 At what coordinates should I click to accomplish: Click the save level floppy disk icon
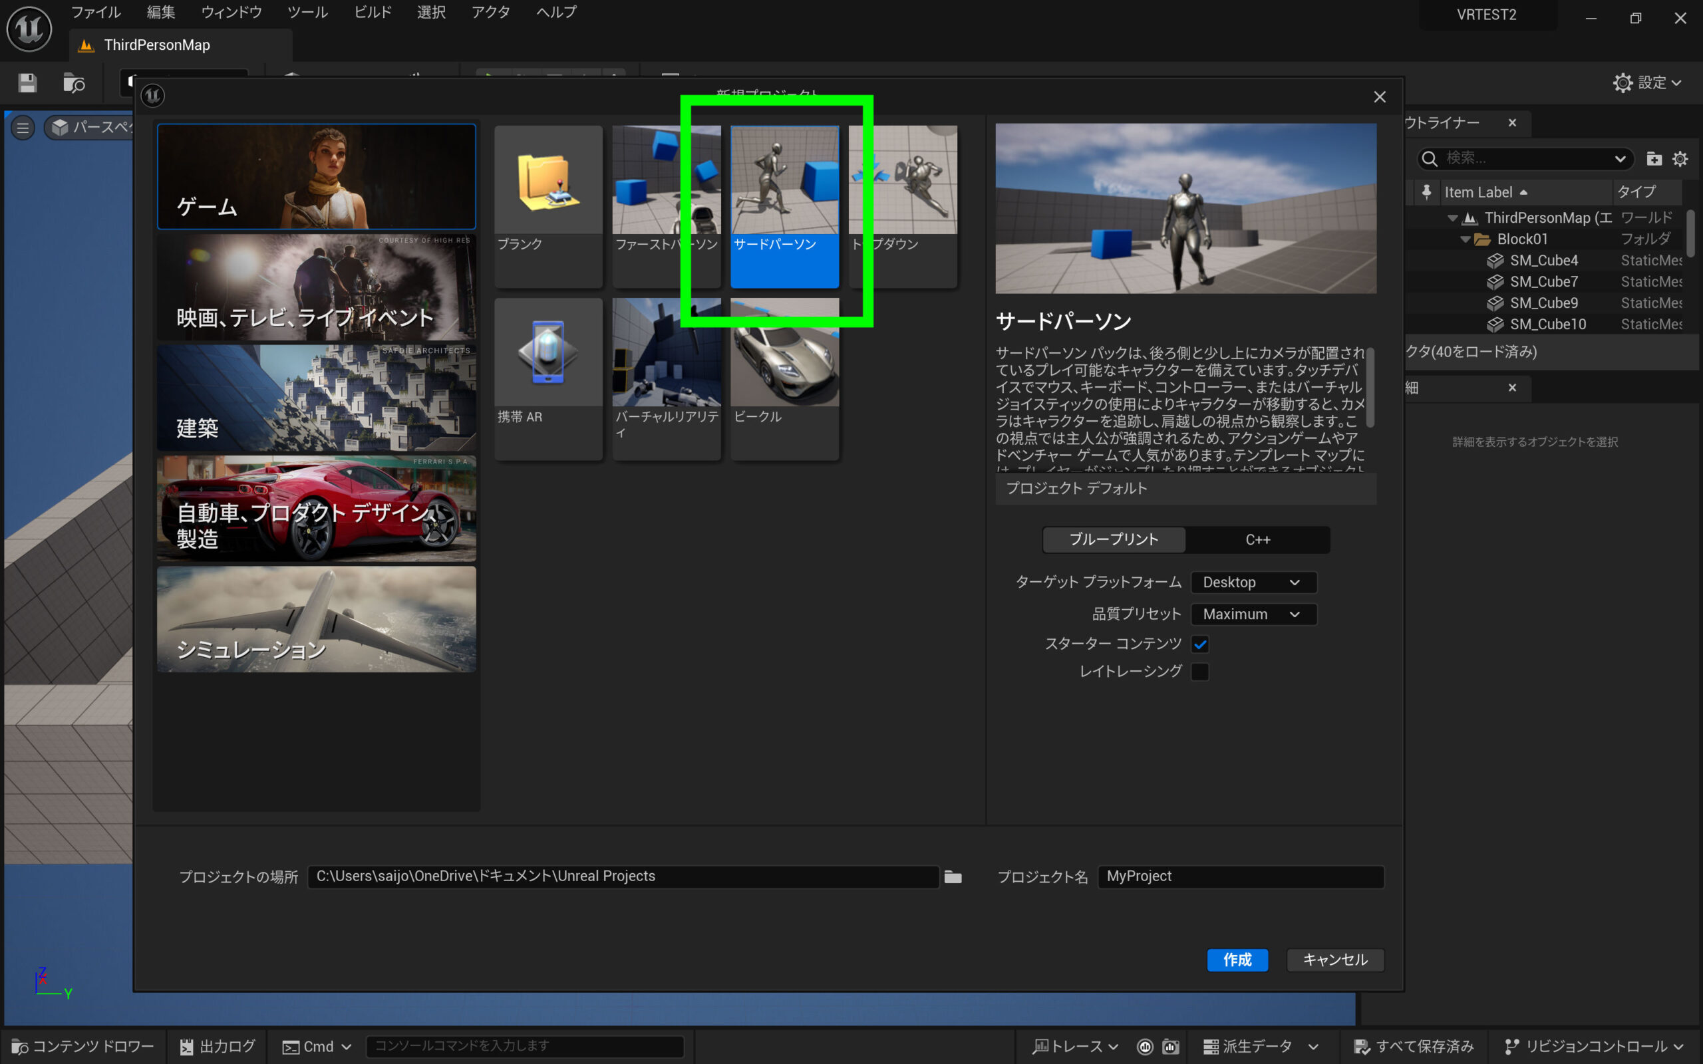[27, 83]
